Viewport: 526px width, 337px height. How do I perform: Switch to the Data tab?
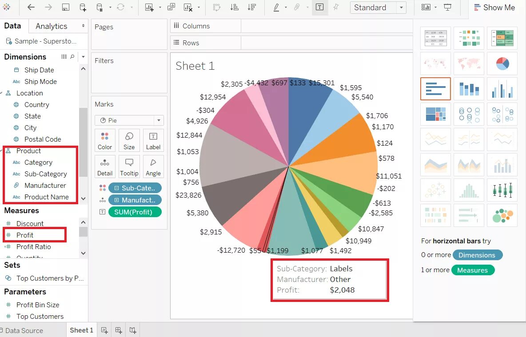coord(12,26)
